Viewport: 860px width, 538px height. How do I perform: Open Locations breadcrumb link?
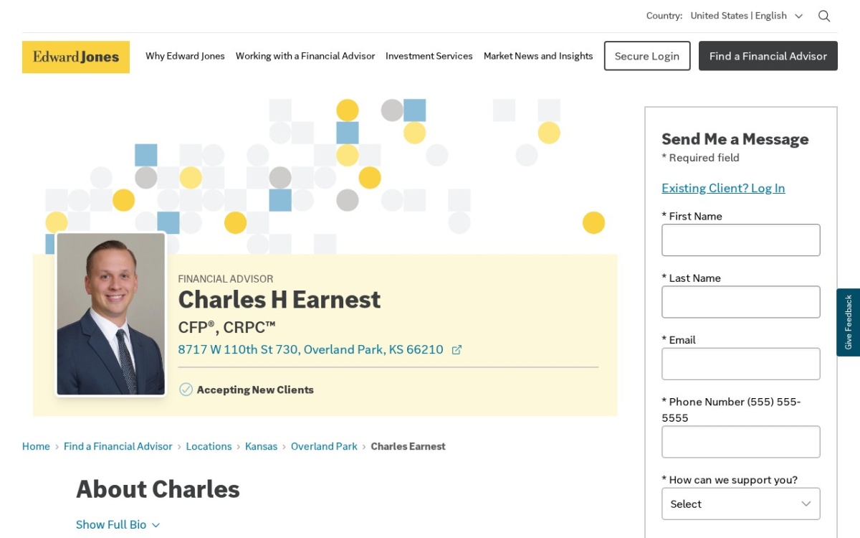209,446
